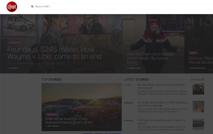The width and height of the screenshot is (213, 134).
Task: Click the Nest co-founder summary text
Action: 163,110
